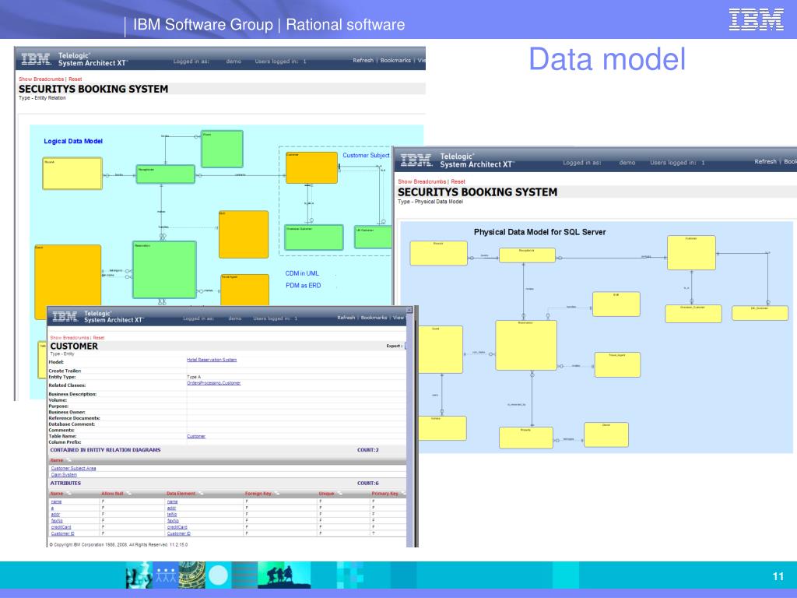Screen dimensions: 797x598
Task: Click Refresh in the Physical Data Model window
Action: click(766, 161)
